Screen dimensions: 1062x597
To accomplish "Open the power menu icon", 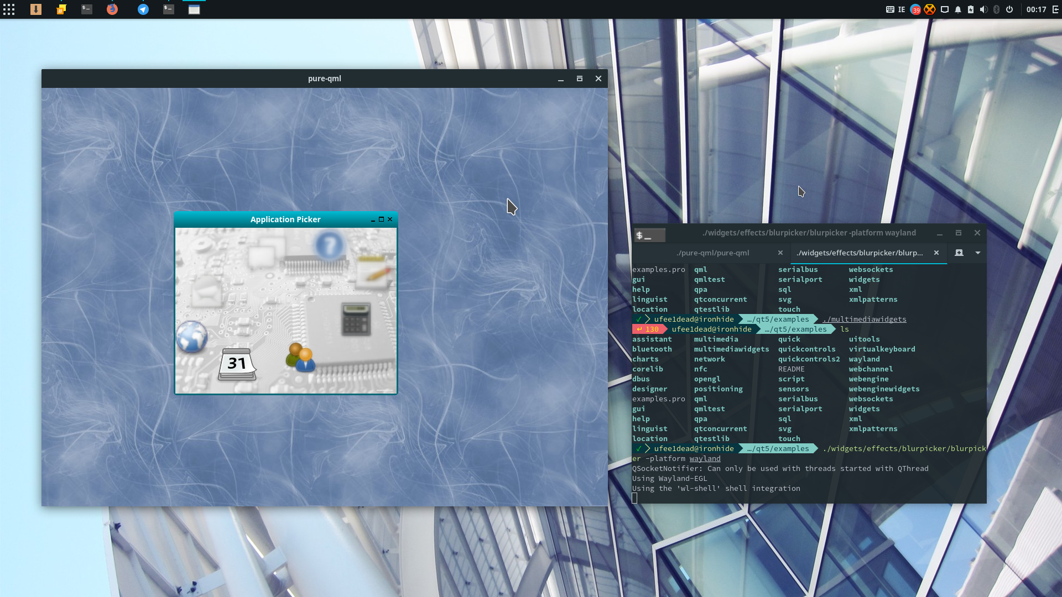I will coord(1009,9).
